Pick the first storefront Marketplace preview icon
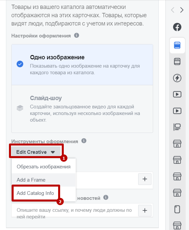189x230 pixels. click(x=177, y=144)
